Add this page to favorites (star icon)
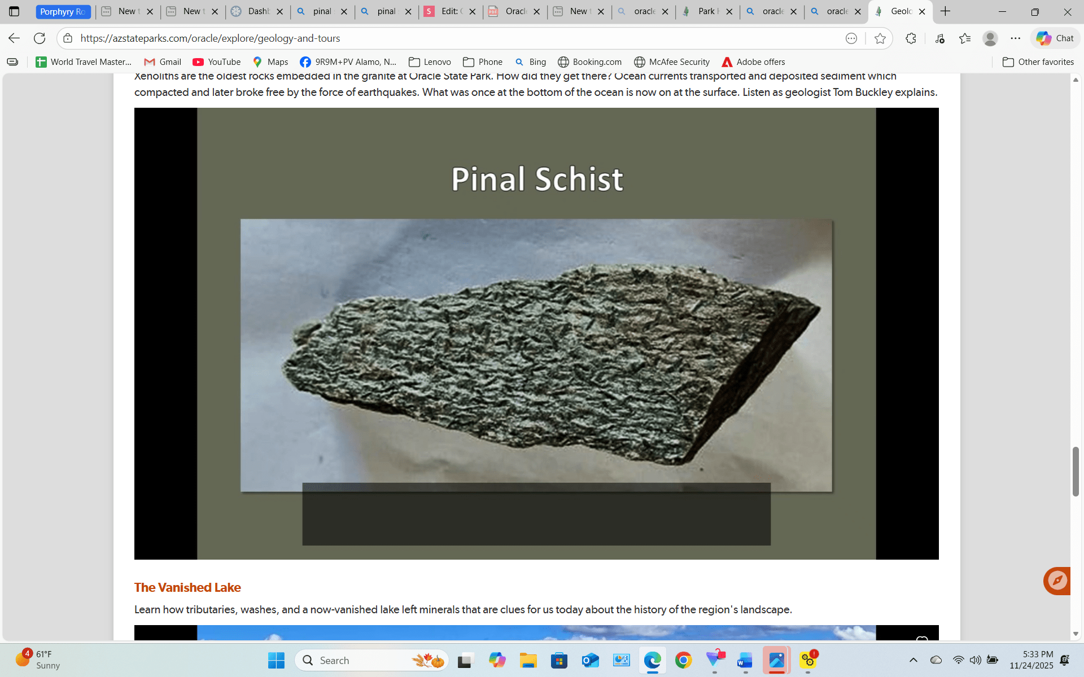This screenshot has height=677, width=1084. pos(880,38)
